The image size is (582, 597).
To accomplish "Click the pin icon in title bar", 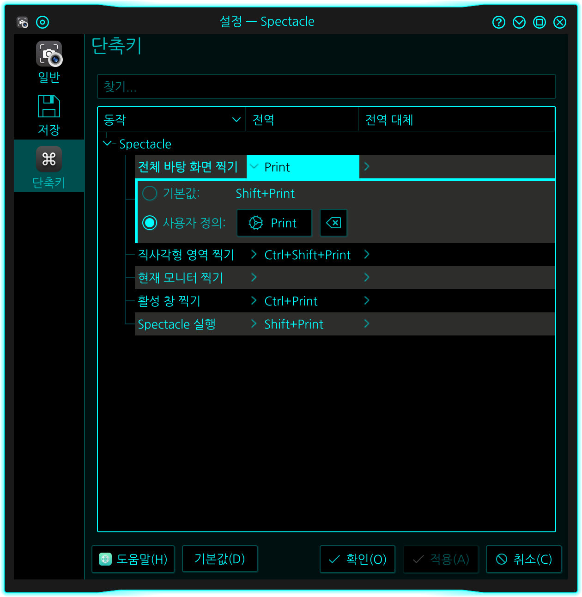I will pos(42,22).
